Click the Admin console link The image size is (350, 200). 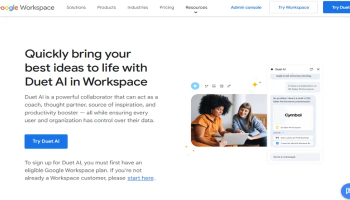click(x=246, y=7)
